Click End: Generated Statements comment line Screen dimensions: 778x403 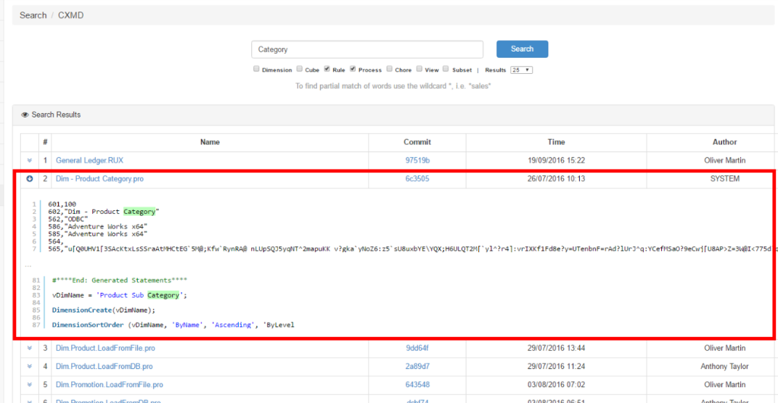[x=120, y=281]
